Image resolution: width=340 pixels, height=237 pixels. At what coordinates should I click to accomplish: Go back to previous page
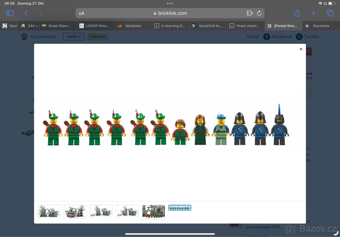tap(26, 13)
